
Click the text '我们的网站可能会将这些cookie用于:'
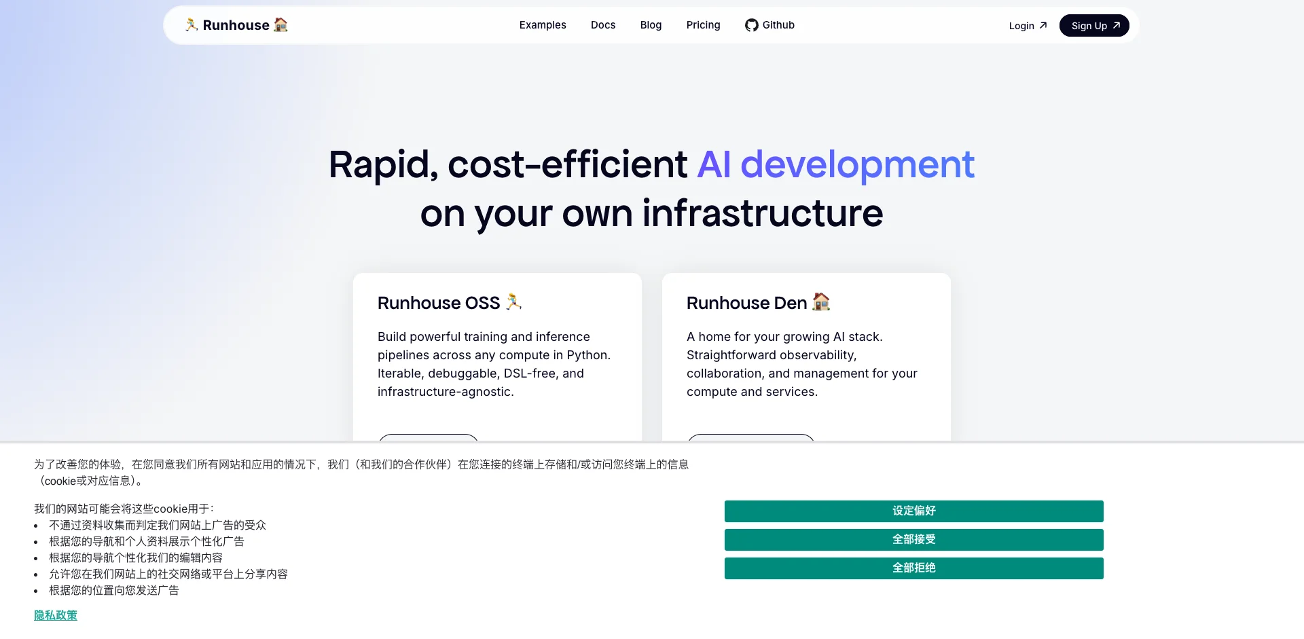pos(124,509)
